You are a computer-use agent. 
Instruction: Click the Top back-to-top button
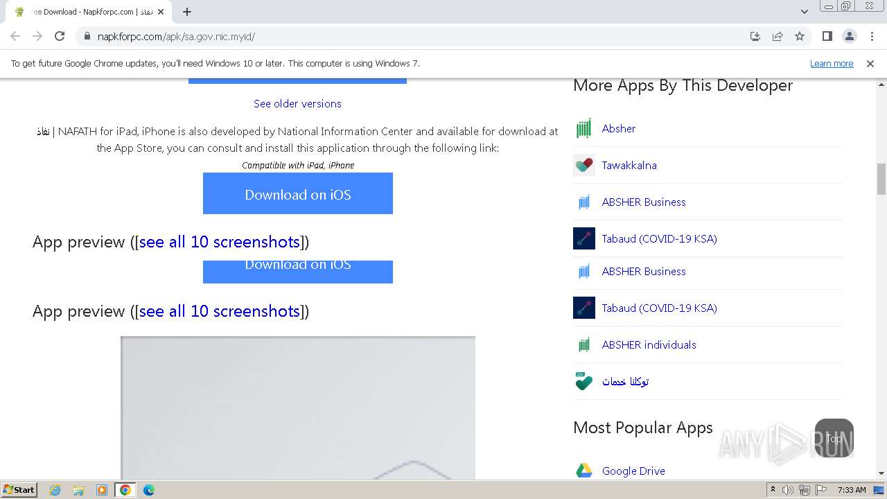(x=834, y=438)
